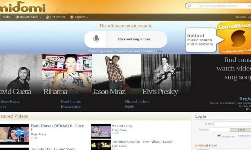Viewport: 251px width, 150px height.
Task: Play the Dark Horse video thumbnail
Action: click(14, 134)
